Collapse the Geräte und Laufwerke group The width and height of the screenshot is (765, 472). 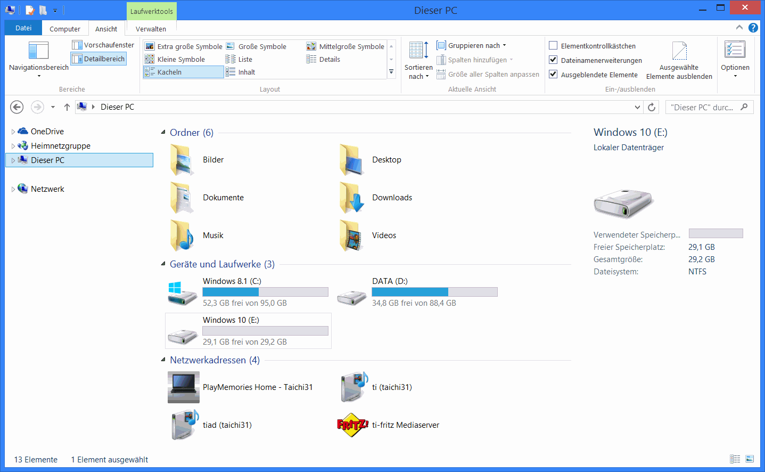163,264
